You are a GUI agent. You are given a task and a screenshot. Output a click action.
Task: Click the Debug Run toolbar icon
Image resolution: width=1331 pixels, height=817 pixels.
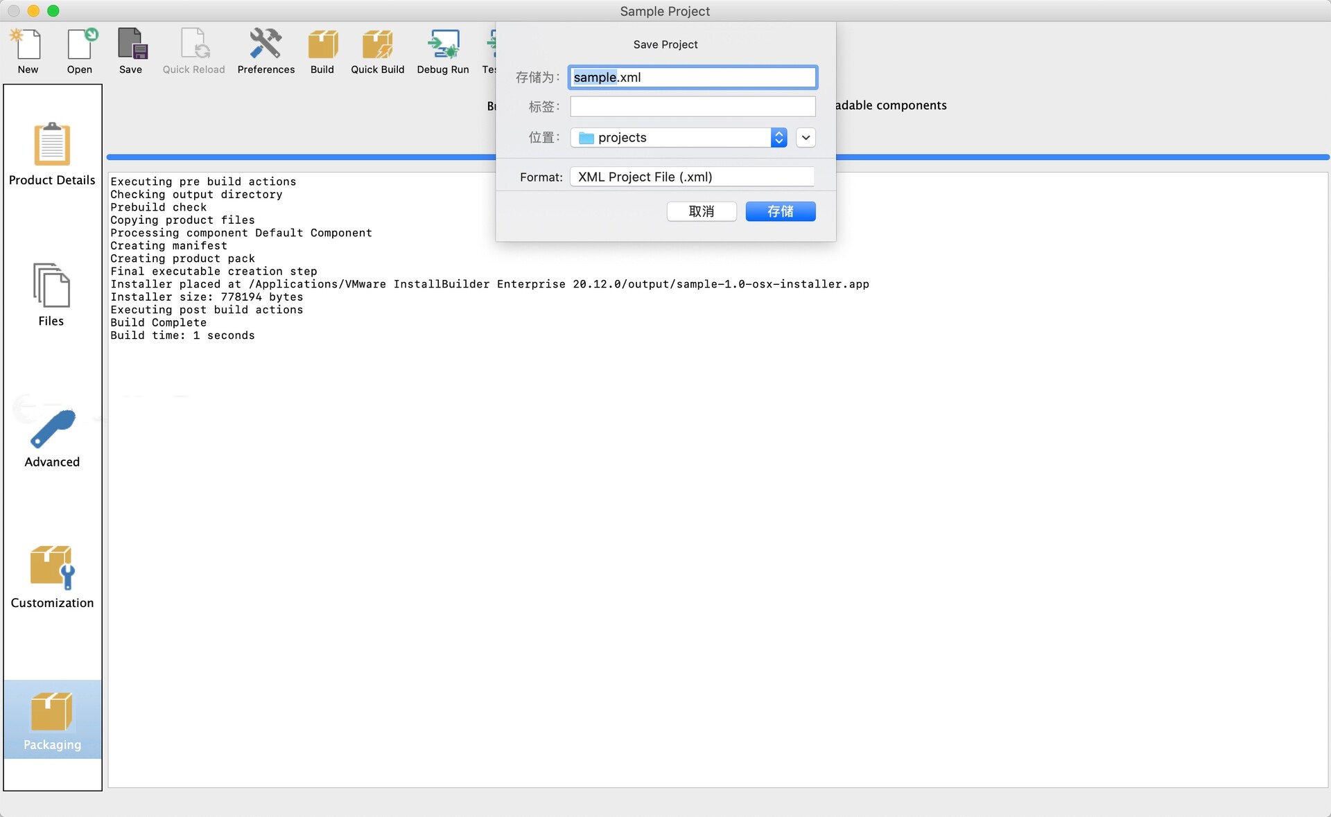(x=443, y=51)
